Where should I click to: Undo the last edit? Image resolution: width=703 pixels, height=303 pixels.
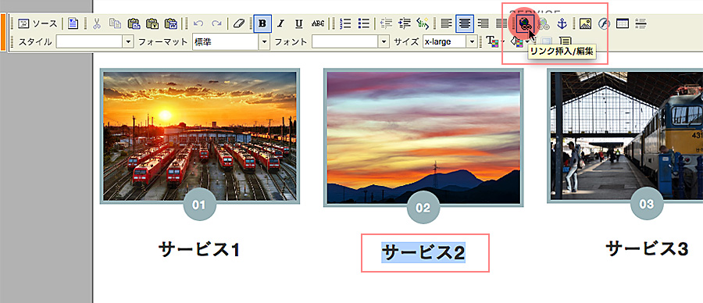tap(198, 23)
